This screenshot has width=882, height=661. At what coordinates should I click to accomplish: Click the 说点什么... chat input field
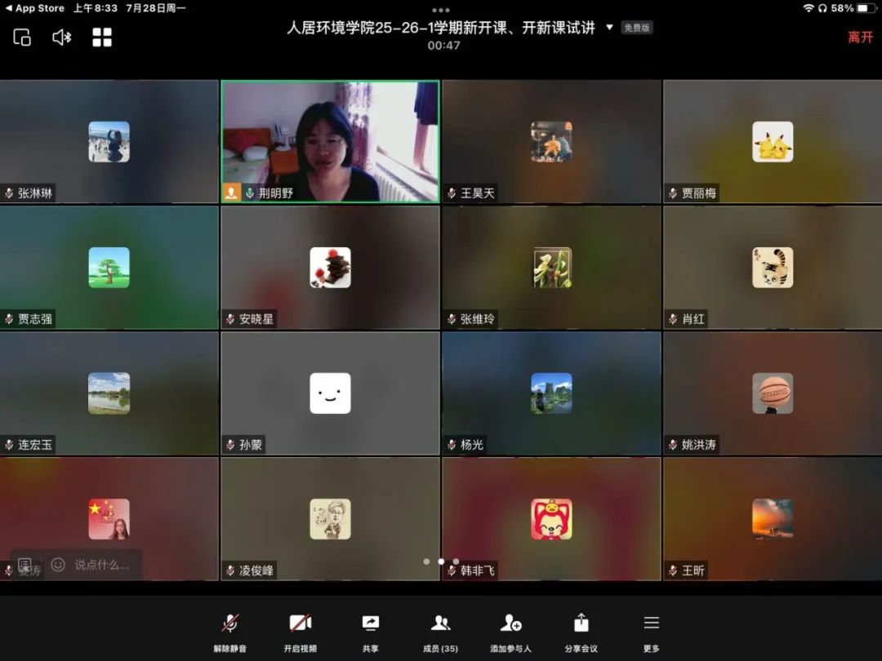pyautogui.click(x=102, y=565)
